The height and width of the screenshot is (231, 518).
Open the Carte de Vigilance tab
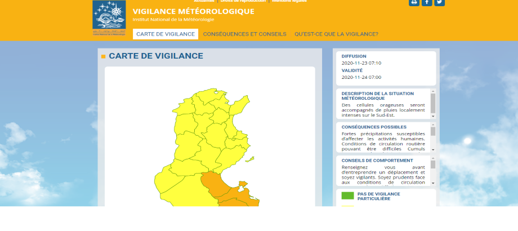[x=166, y=34]
